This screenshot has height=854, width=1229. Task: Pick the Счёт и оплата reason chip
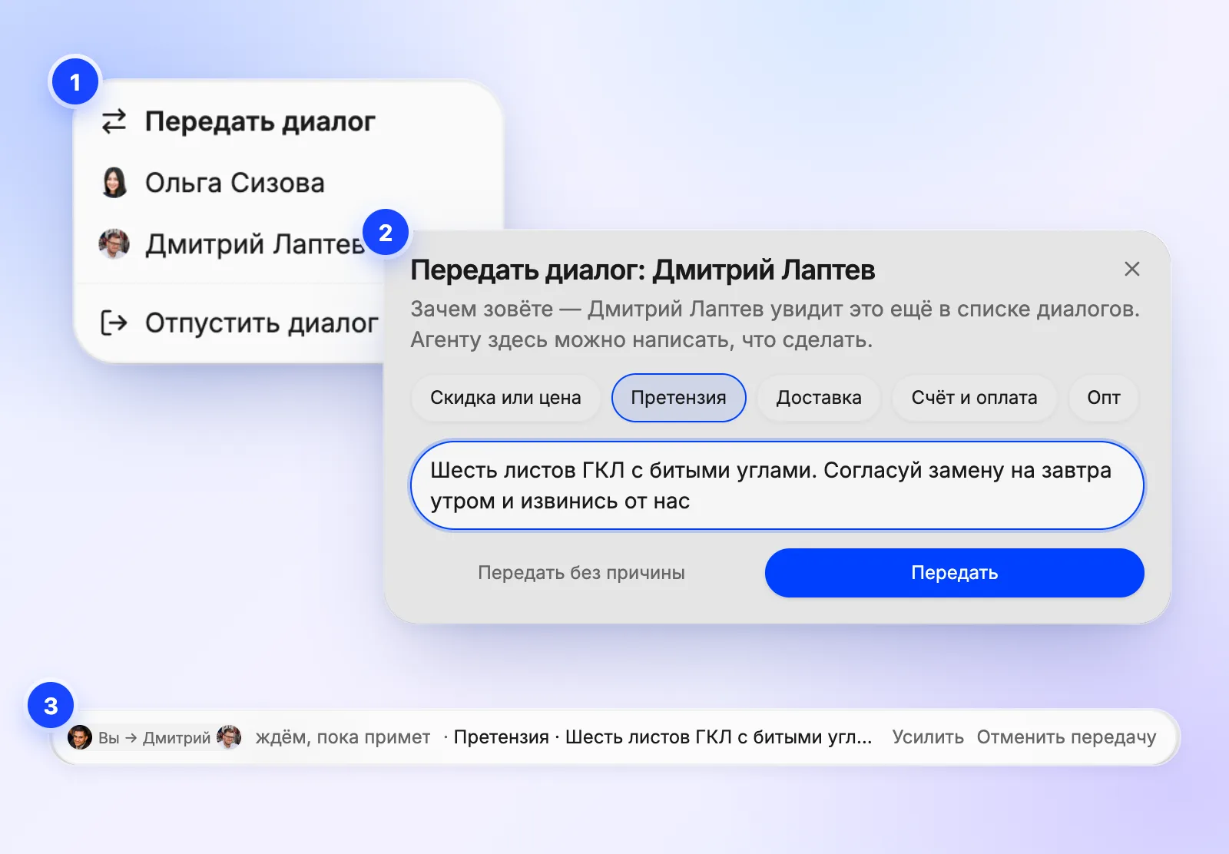[974, 398]
